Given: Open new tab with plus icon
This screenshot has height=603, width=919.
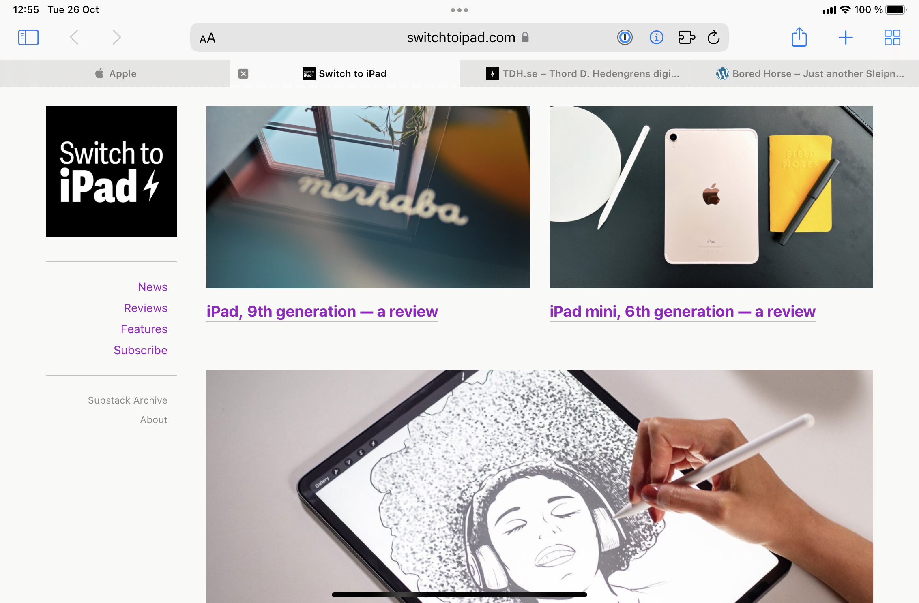Looking at the screenshot, I should coord(845,37).
